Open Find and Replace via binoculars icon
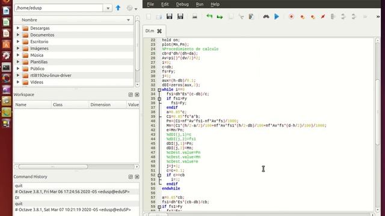The width and height of the screenshot is (385, 216). [x=266, y=17]
